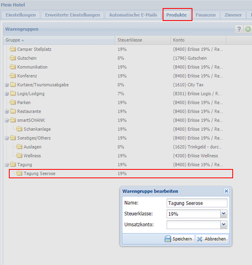Image resolution: width=252 pixels, height=265 pixels.
Task: Switch to the Finanzen tab
Action: (205, 15)
